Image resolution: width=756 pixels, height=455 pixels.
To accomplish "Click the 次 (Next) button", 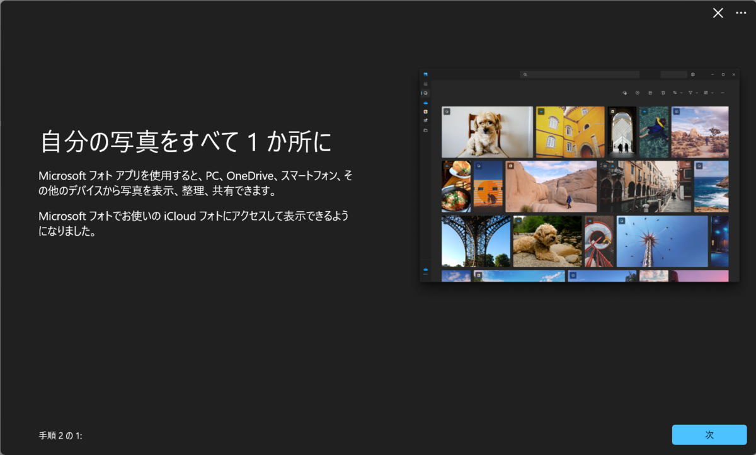I will pos(709,435).
